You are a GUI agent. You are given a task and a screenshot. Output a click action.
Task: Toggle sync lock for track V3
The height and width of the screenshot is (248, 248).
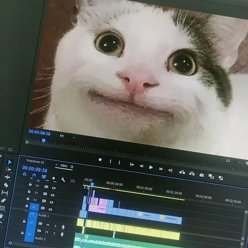coord(45,194)
